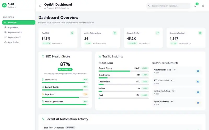Click the dollar icon on Total ROI card
This screenshot has height=130, width=209.
tap(72, 33)
